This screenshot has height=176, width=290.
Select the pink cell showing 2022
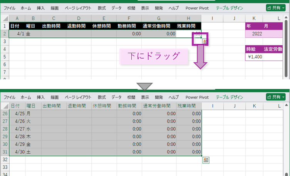click(254, 34)
